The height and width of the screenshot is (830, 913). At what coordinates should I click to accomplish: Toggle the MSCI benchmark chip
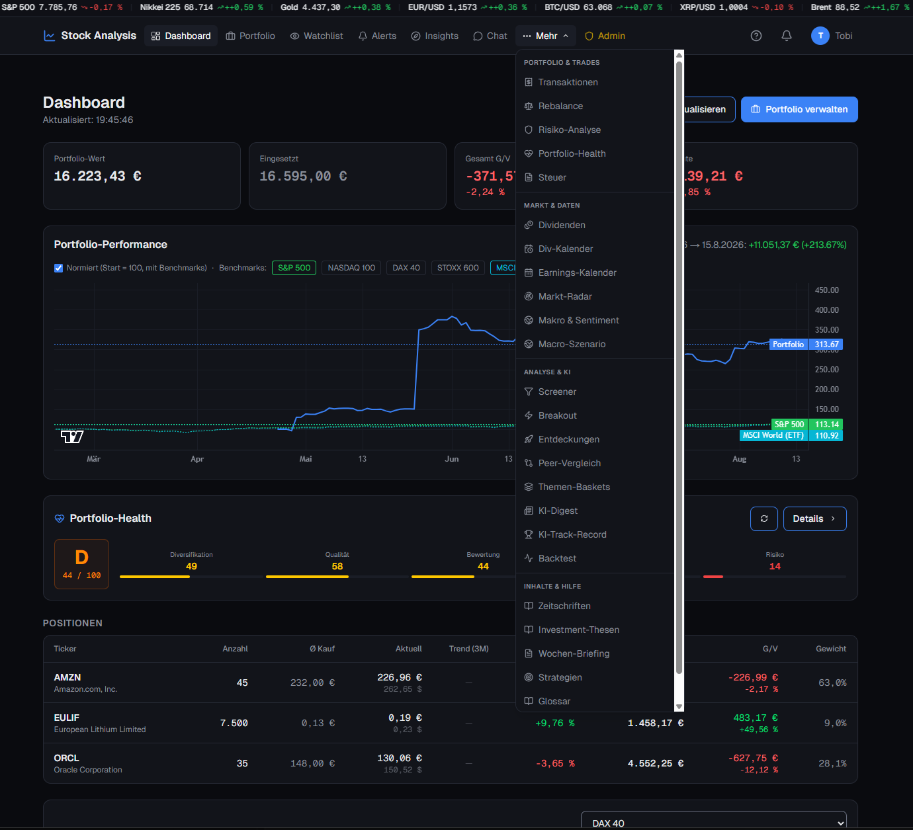(x=503, y=268)
